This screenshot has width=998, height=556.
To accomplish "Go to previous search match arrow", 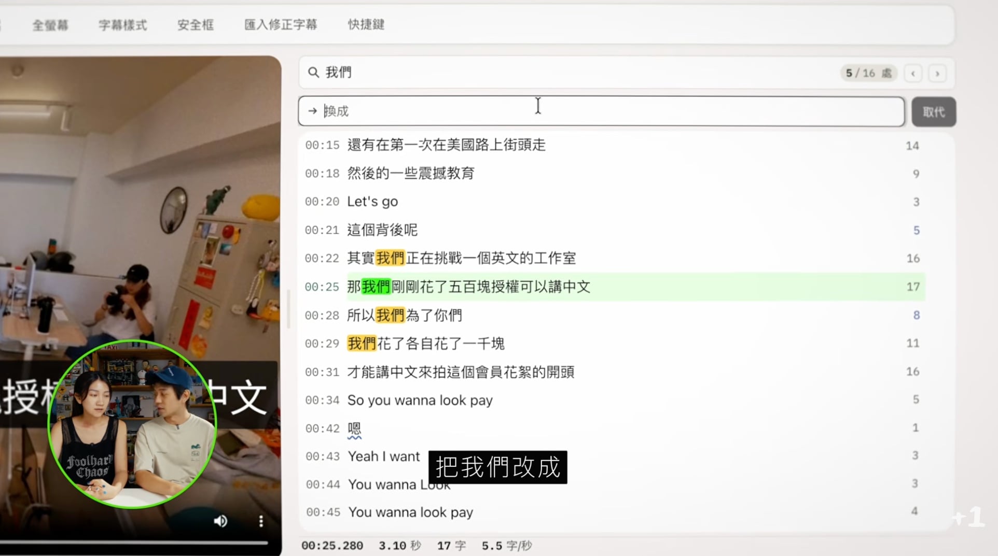I will point(913,74).
